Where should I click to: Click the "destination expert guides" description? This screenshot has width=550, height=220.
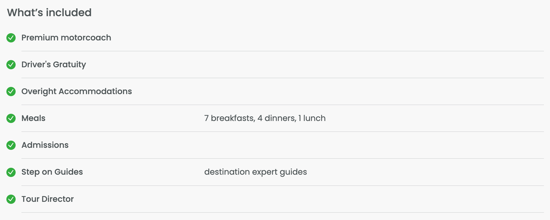pyautogui.click(x=256, y=172)
